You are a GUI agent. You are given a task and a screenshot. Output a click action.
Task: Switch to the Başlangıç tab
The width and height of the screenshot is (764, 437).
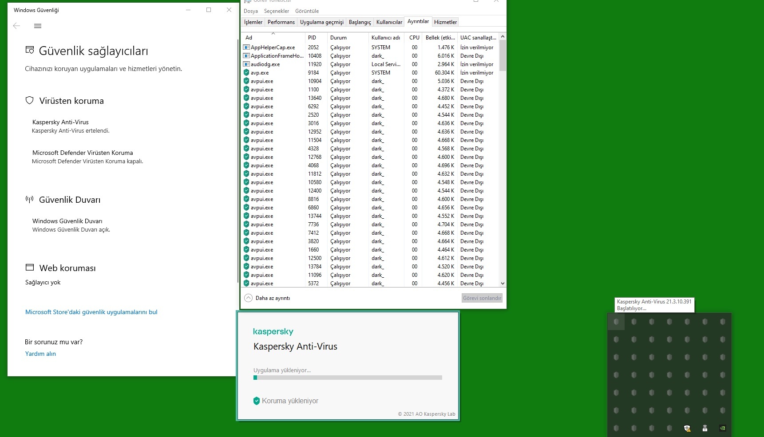(360, 22)
